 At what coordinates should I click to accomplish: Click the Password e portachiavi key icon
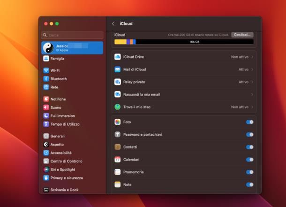(118, 134)
